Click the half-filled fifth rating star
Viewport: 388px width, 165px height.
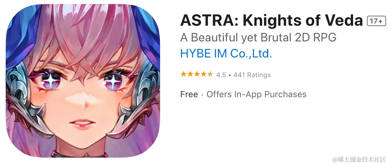(210, 74)
